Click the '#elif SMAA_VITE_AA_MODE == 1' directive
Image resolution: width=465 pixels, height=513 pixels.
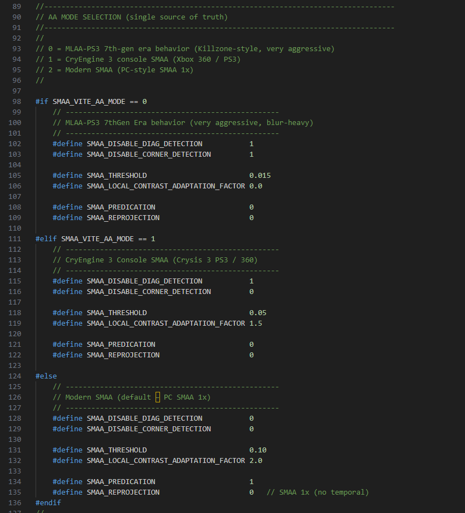coord(96,239)
